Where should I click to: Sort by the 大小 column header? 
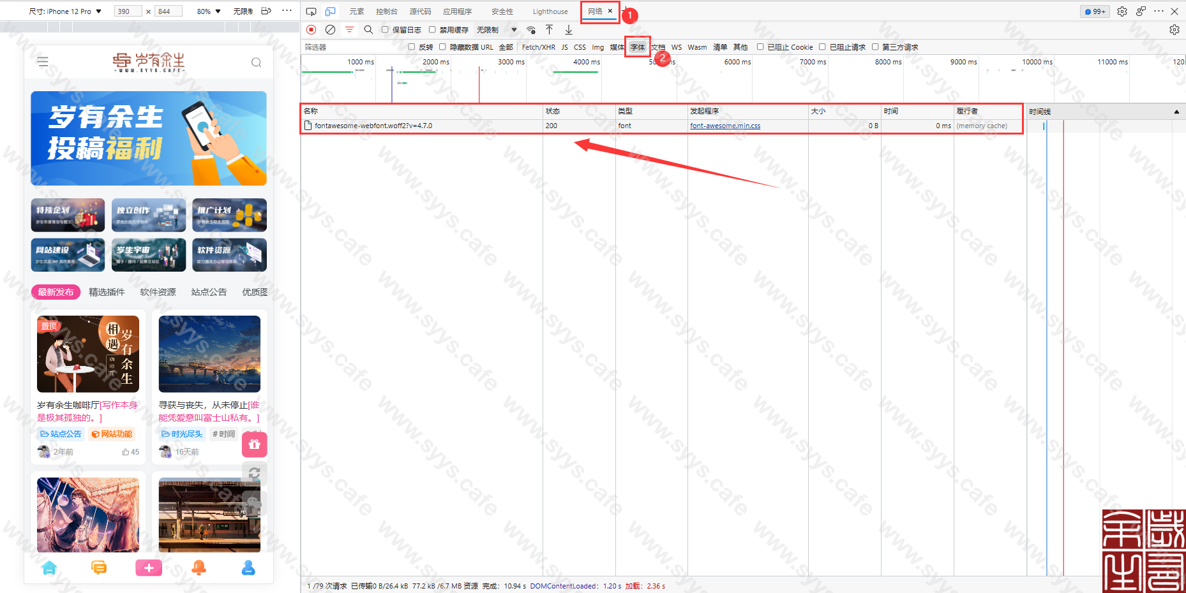844,111
